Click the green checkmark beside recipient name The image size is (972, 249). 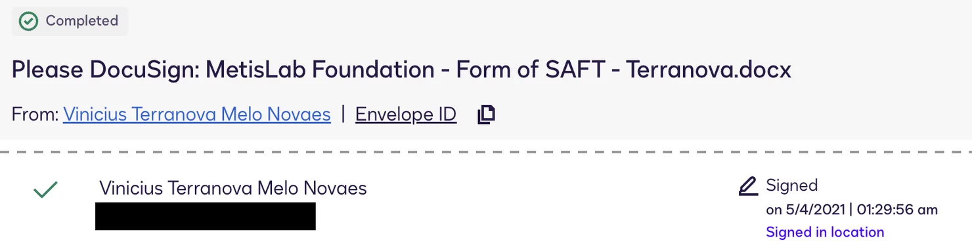[45, 190]
